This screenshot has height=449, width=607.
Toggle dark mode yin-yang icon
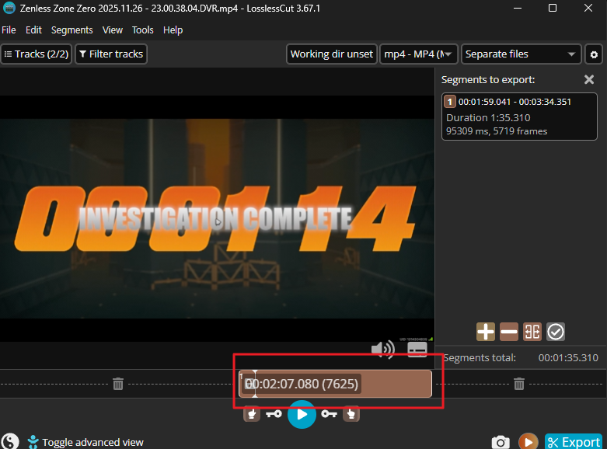[x=9, y=441]
